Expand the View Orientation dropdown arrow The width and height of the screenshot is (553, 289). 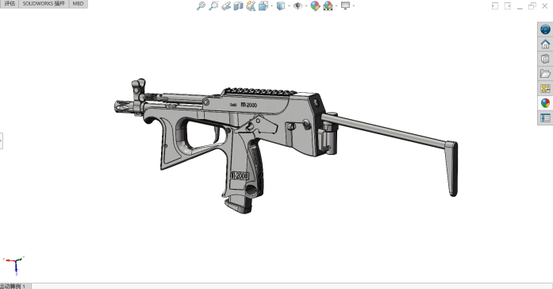pos(271,6)
